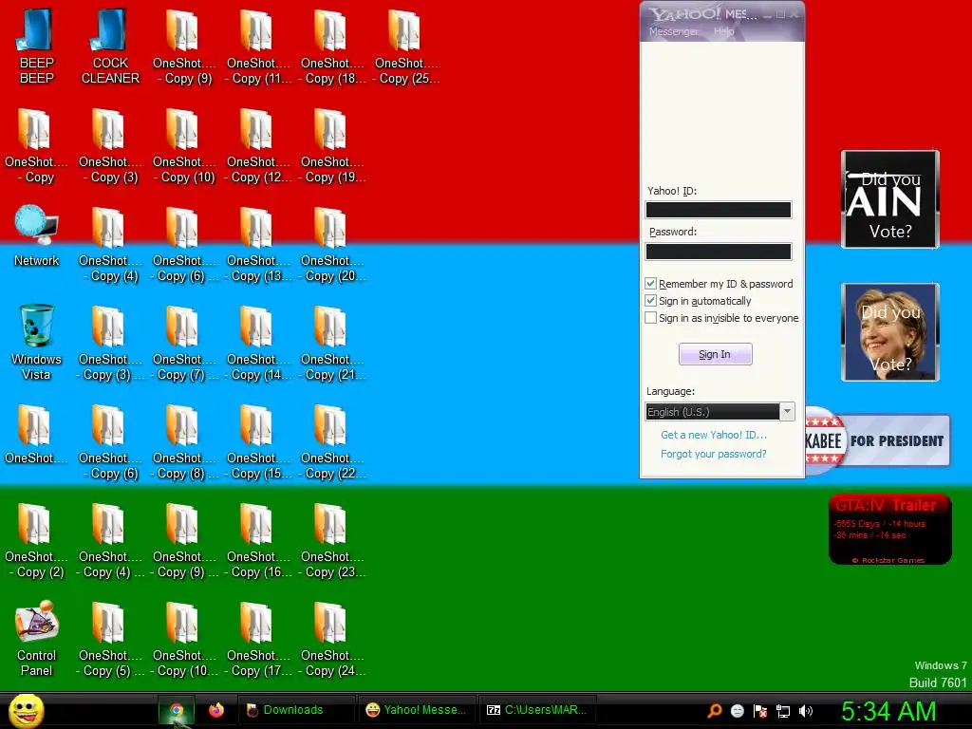Toggle Remember my ID & password checkbox
The height and width of the screenshot is (729, 972).
pos(650,283)
